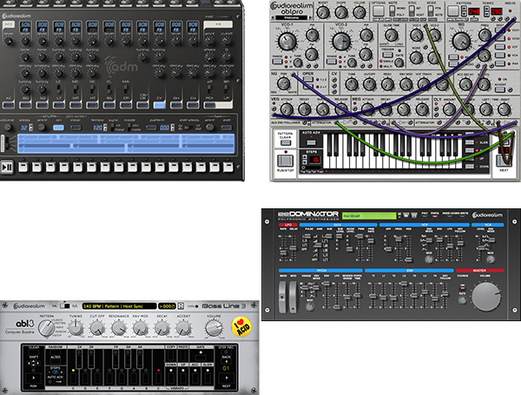This screenshot has height=395, width=521.
Task: Click the shift arrows pad in ABL3
Action: click(34, 363)
